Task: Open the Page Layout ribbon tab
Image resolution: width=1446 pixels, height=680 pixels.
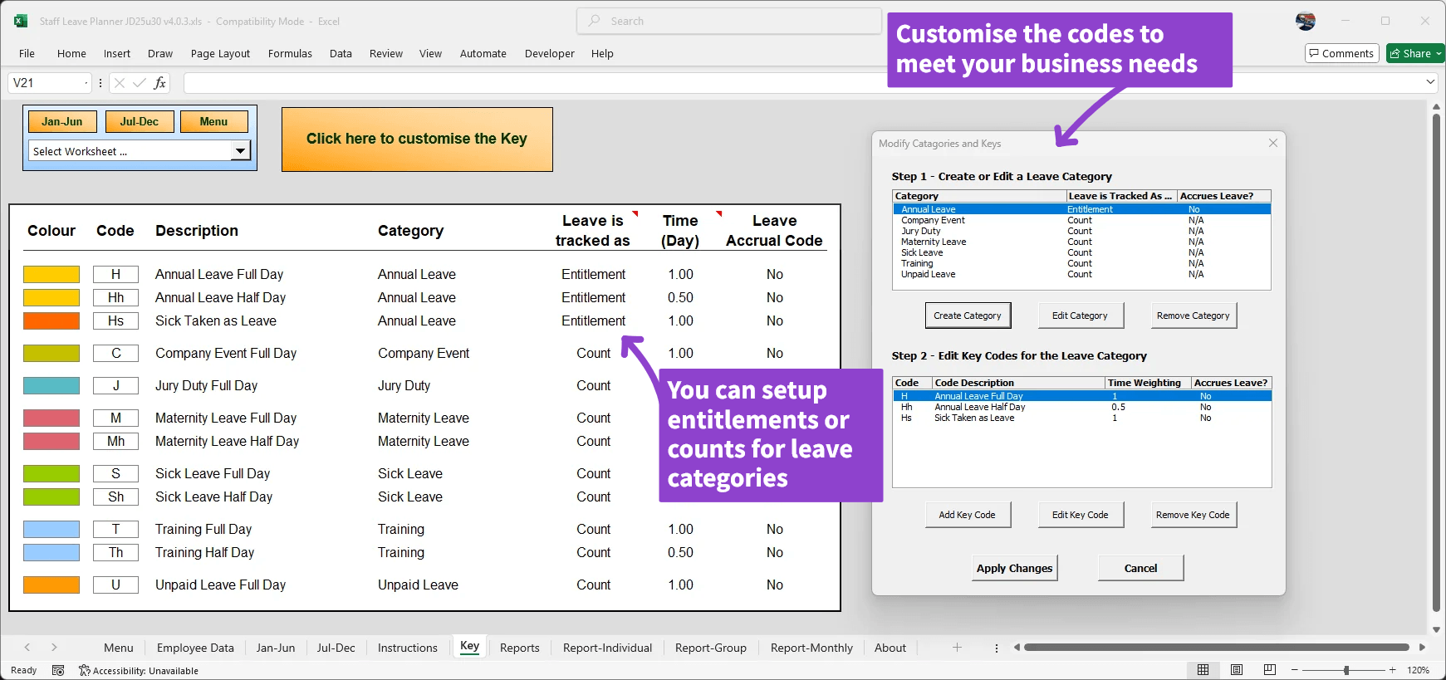Action: [x=220, y=53]
